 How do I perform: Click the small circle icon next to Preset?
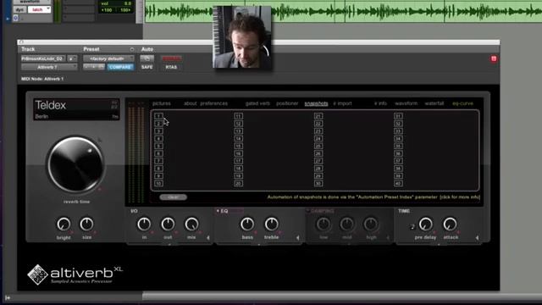pyautogui.click(x=132, y=49)
